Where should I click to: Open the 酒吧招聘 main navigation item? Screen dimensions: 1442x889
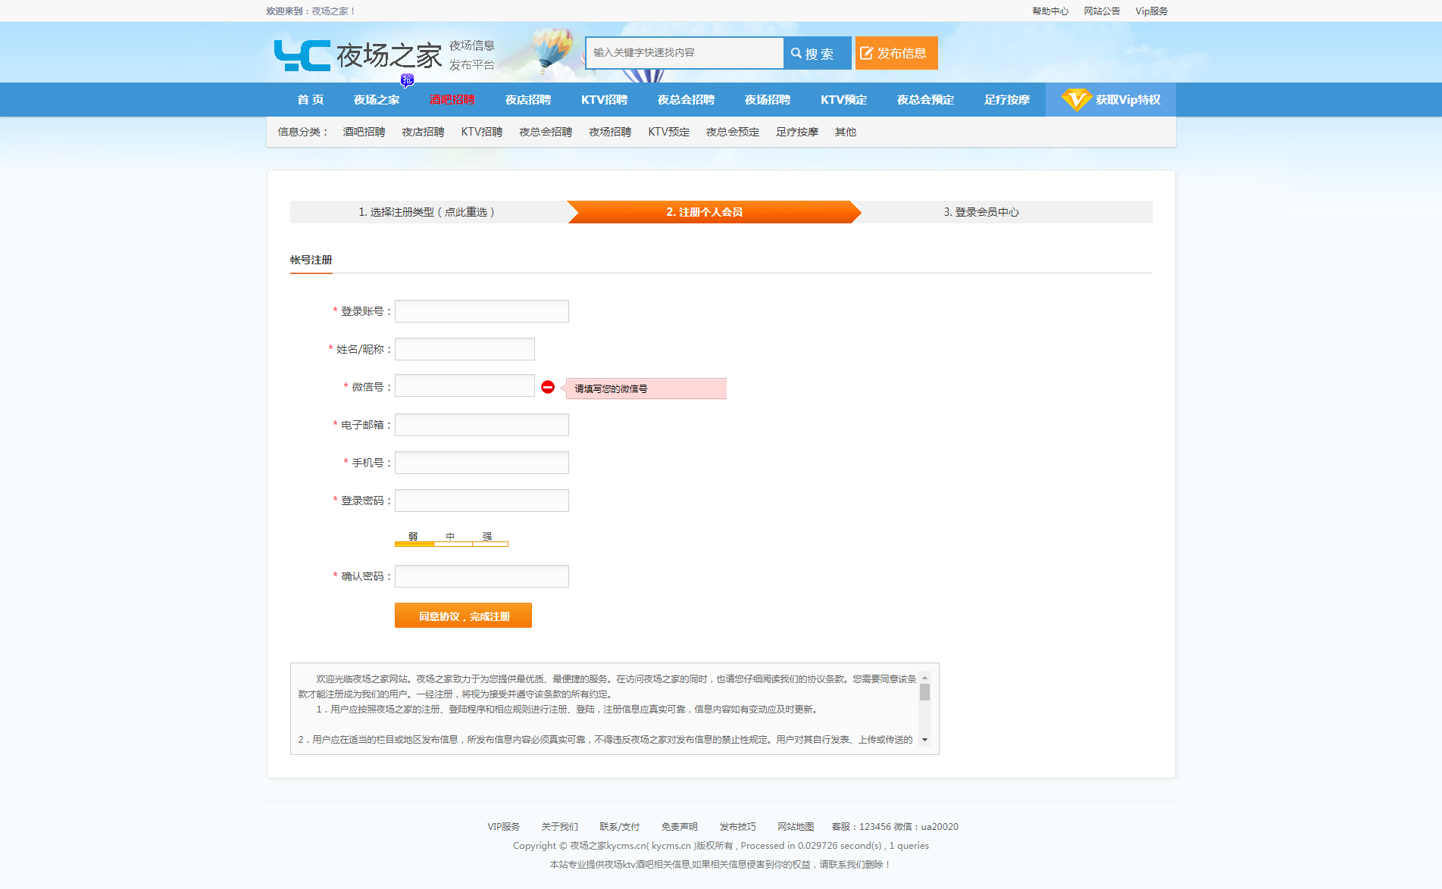coord(452,100)
